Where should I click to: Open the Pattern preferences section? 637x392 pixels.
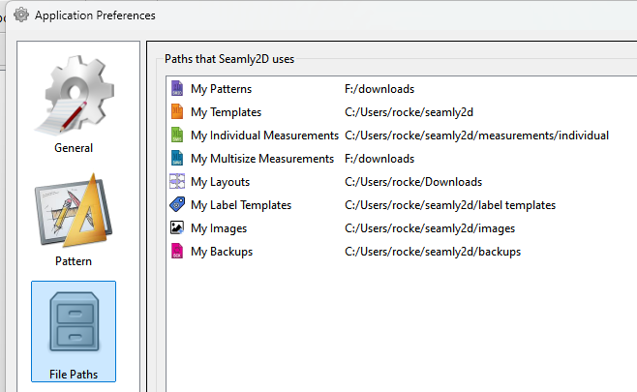coord(74,220)
